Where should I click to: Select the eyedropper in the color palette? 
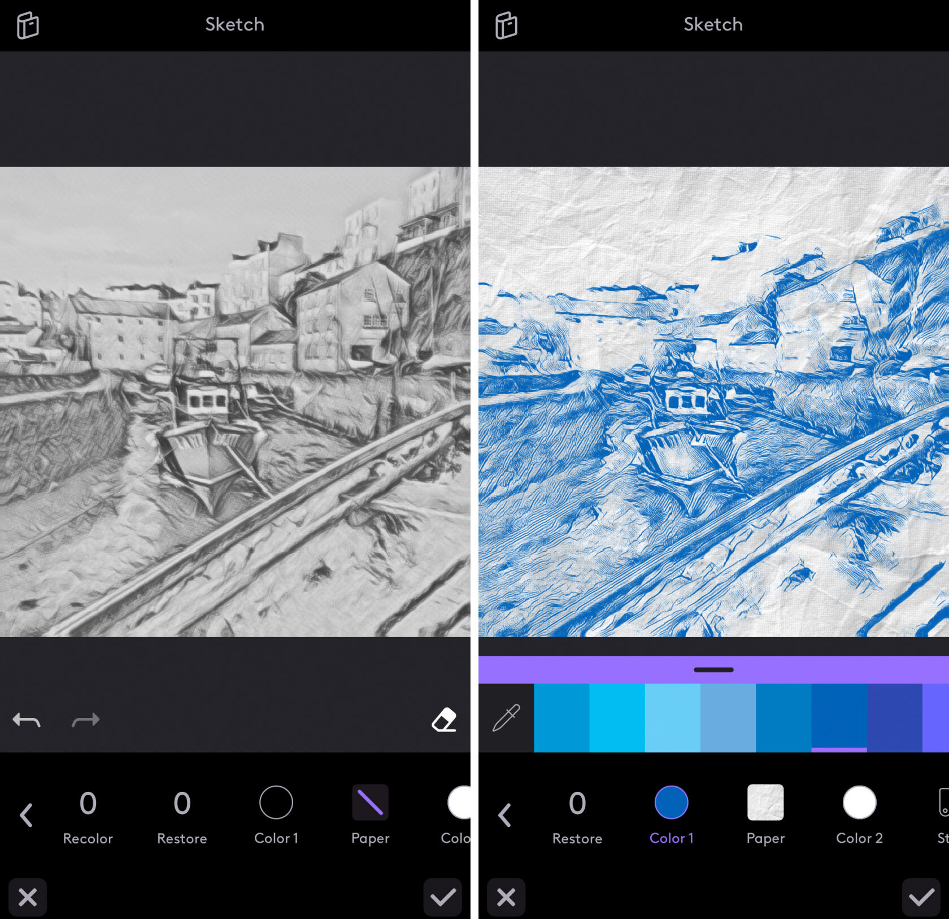(x=506, y=718)
